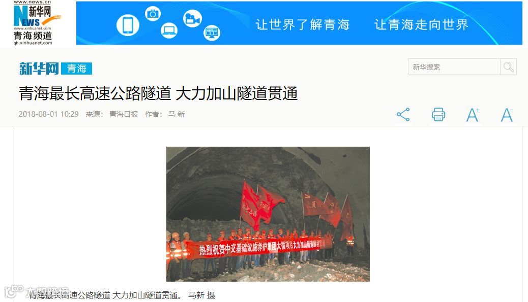The image size is (528, 302).
Task: Click the banner slogan 让世界了解青海
Action: click(x=303, y=24)
